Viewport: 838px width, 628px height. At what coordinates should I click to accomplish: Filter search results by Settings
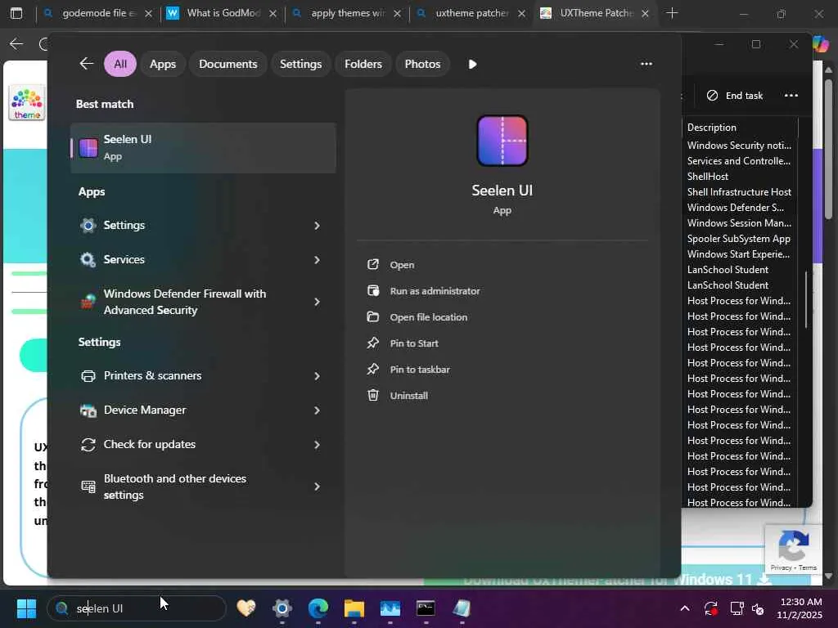(x=301, y=64)
